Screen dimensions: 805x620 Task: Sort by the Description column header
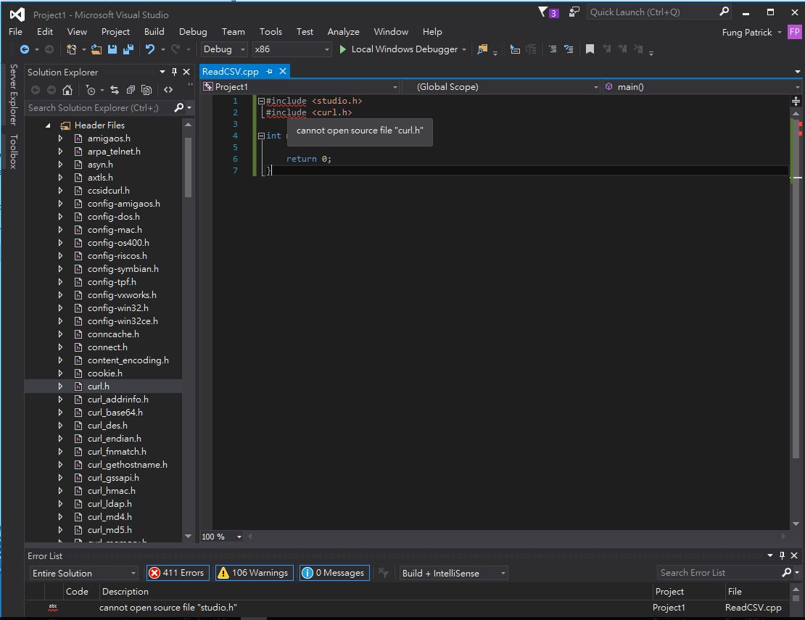point(125,592)
